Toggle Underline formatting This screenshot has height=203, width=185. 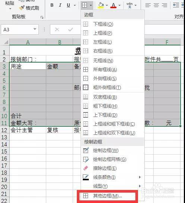coord(68,5)
